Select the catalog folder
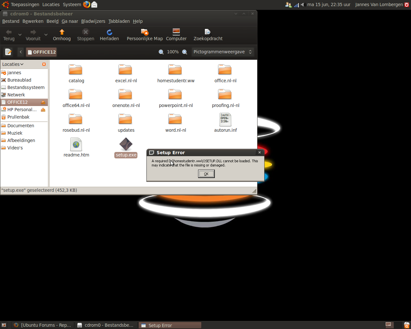This screenshot has height=329, width=411. (x=76, y=69)
